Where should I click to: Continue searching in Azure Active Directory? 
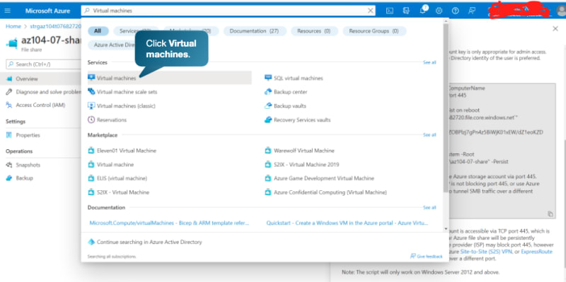[149, 242]
